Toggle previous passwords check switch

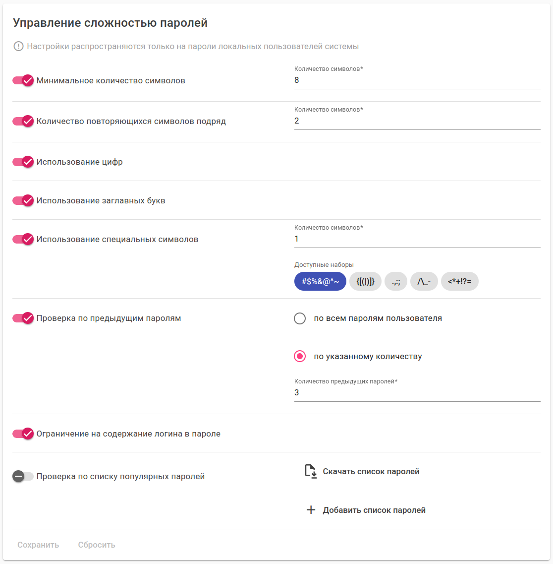23,318
